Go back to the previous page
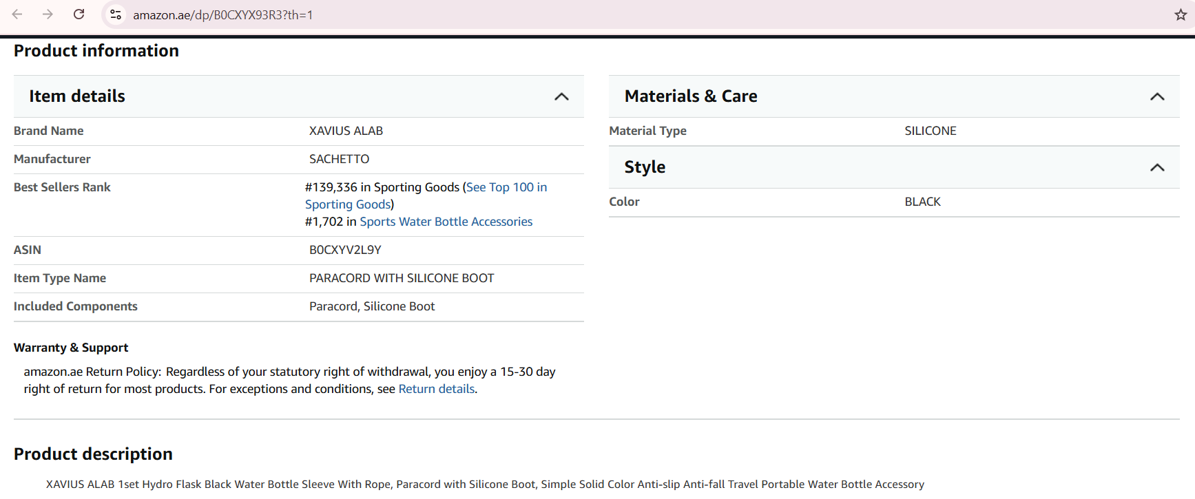Screen dimensions: 1195x499 point(17,14)
